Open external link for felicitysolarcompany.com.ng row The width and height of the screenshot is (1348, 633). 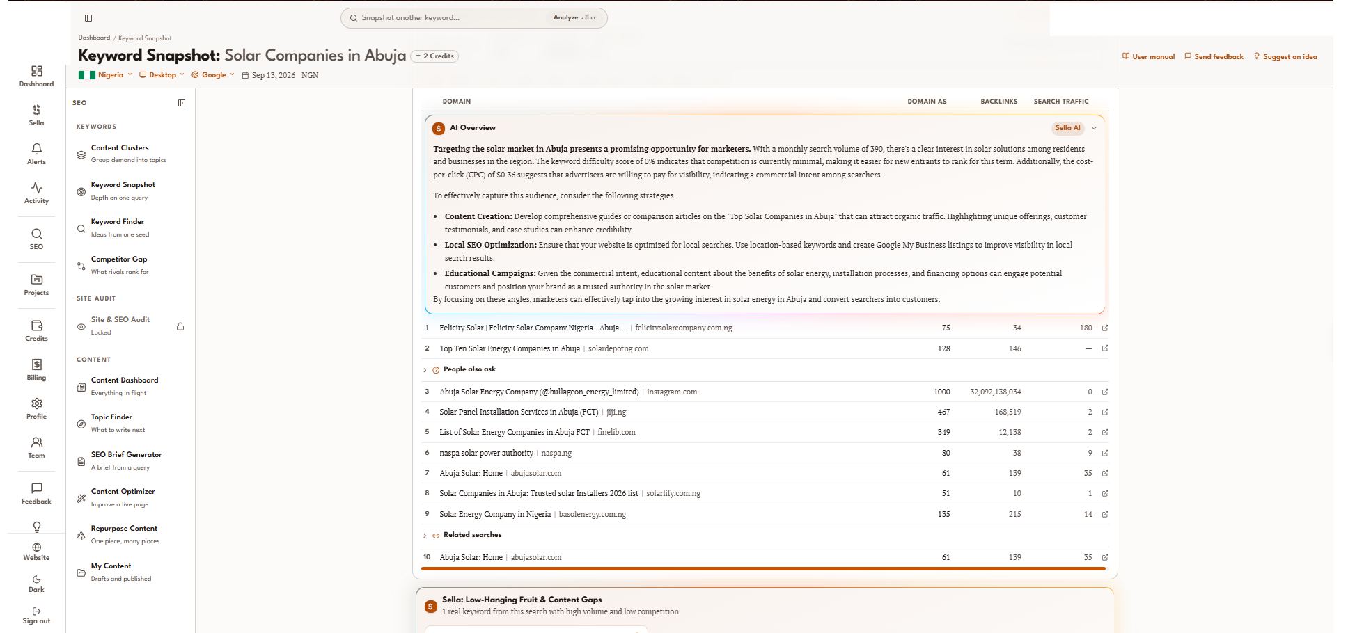click(1105, 328)
